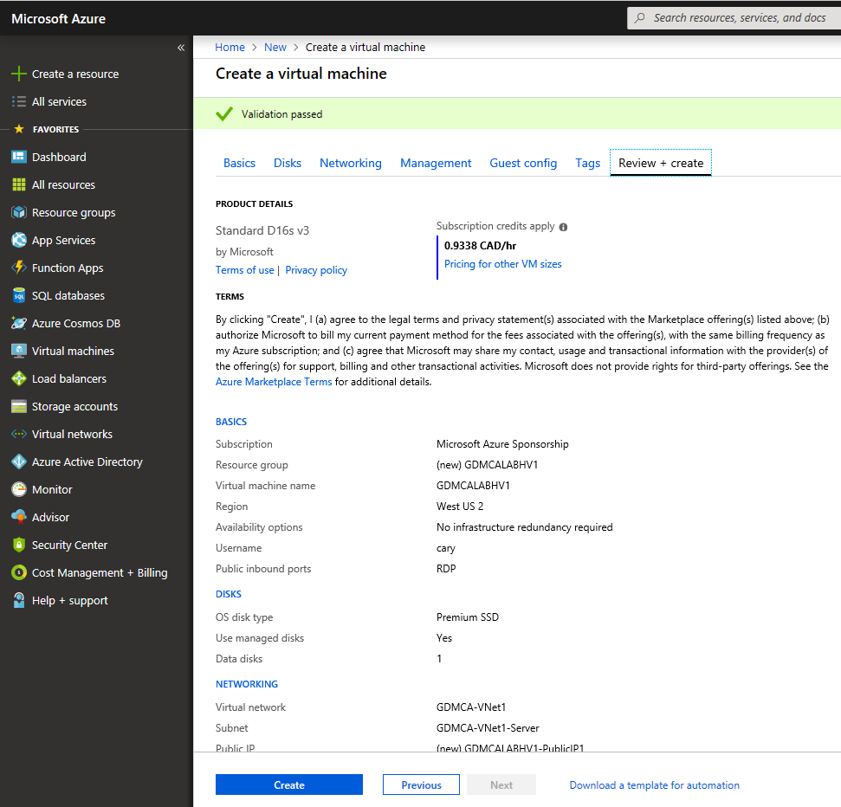Open the Privacy policy link
Image resolution: width=841 pixels, height=807 pixels.
pyautogui.click(x=316, y=270)
